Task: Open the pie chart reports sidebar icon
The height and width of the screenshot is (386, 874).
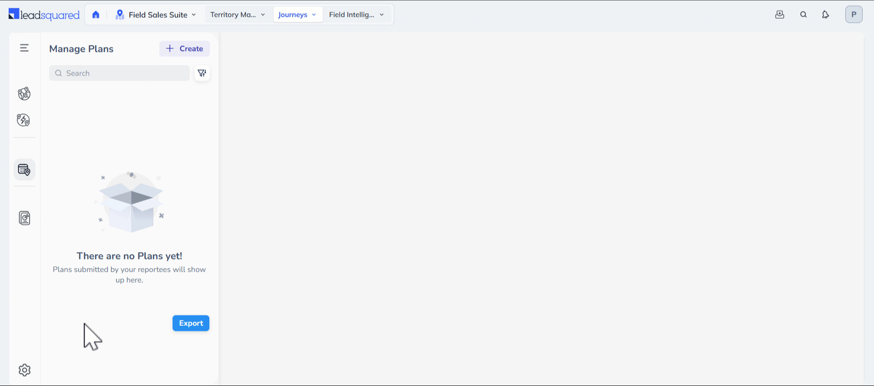Action: [25, 218]
